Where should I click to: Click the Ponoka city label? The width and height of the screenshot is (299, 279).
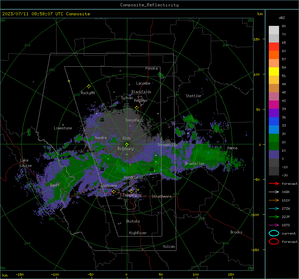151,68
